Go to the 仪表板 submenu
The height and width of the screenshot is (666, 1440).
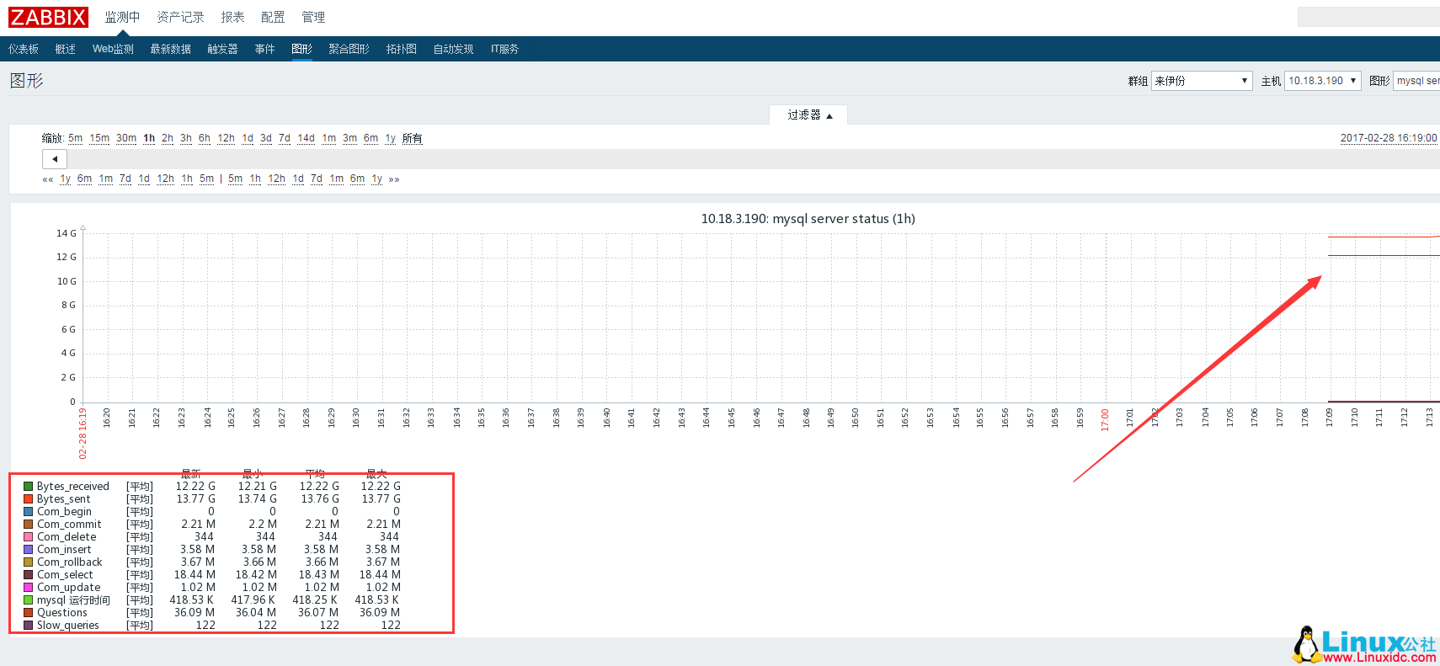(24, 49)
